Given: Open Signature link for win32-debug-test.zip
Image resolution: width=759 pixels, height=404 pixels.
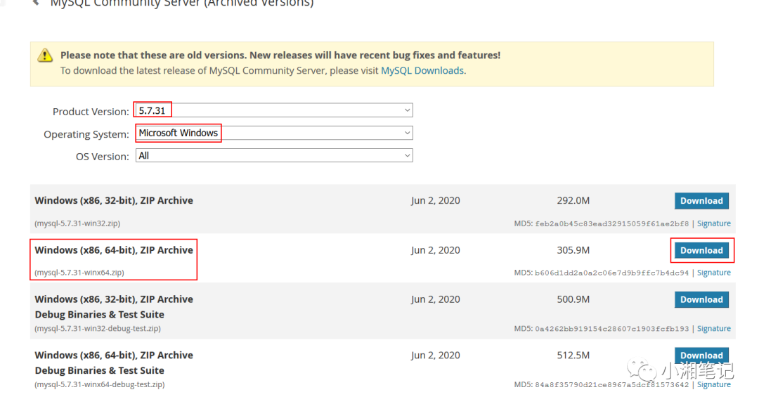Looking at the screenshot, I should click(x=714, y=329).
